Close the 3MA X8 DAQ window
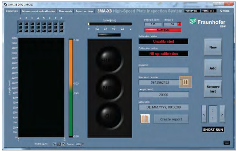Viewport: 237px width, 152px height. click(229, 4)
